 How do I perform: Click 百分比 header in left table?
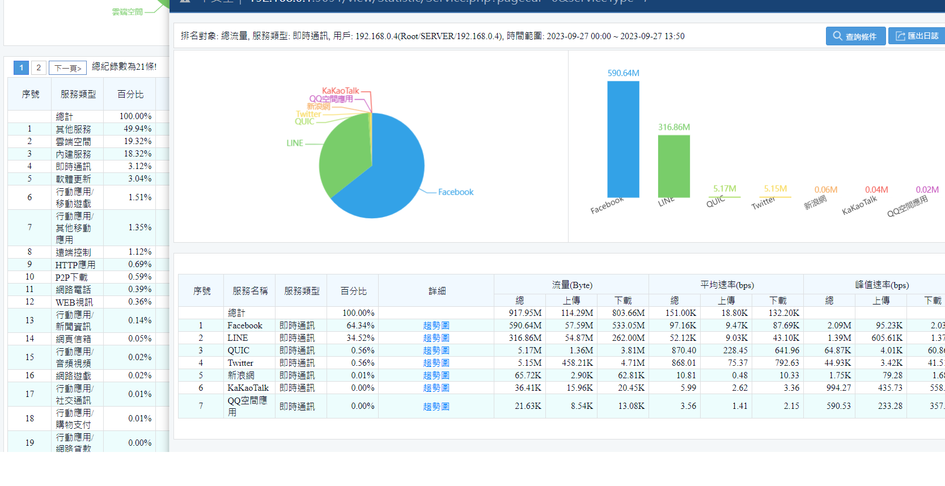pyautogui.click(x=130, y=94)
